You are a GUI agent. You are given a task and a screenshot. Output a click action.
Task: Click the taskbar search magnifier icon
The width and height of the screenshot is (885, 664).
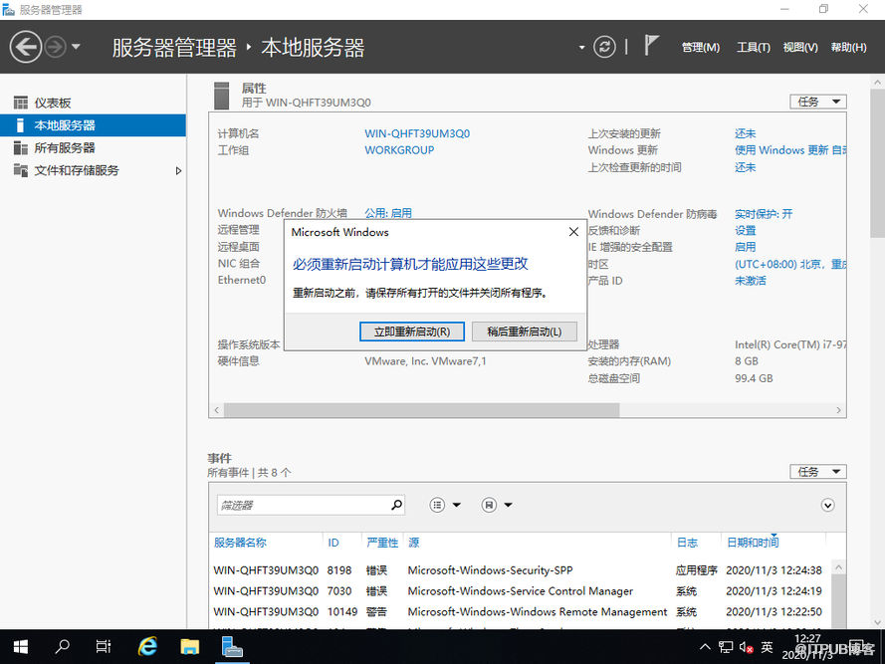[63, 647]
